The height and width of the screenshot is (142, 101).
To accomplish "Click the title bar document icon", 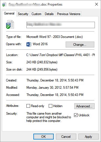I will pos(4,4).
